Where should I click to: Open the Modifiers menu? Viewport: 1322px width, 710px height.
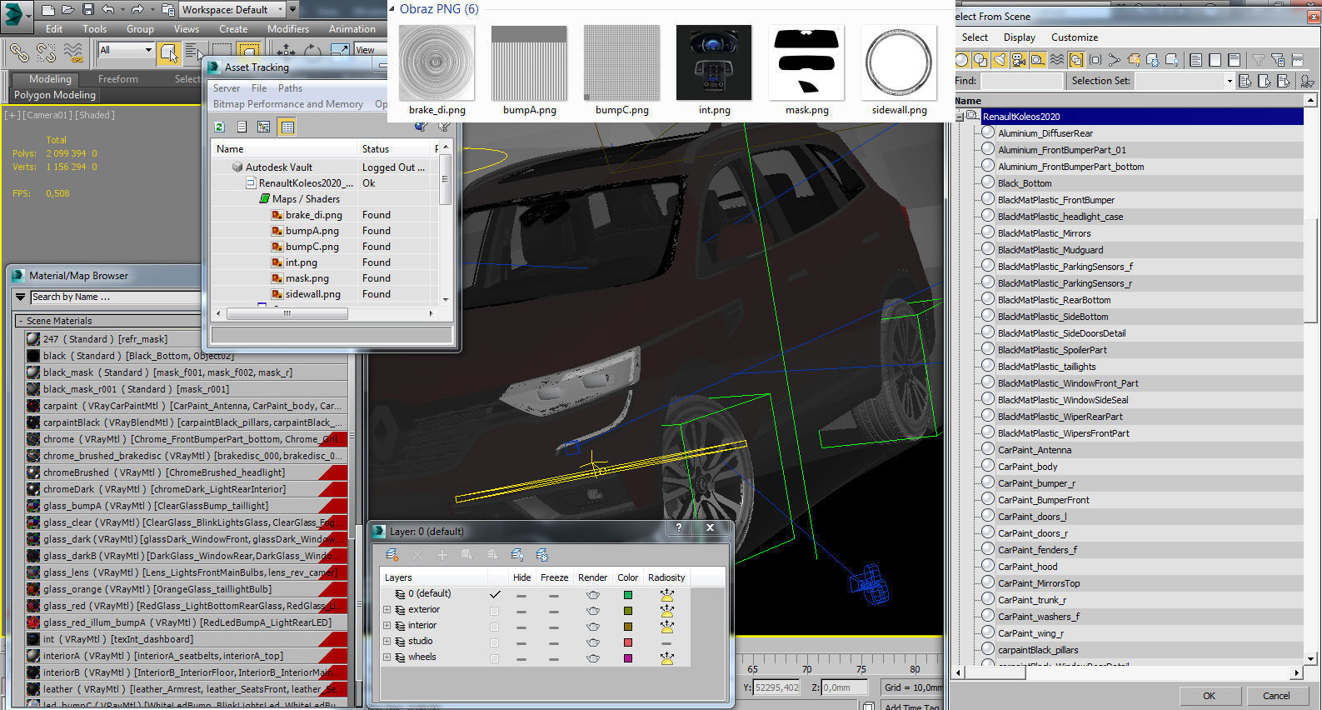click(288, 28)
